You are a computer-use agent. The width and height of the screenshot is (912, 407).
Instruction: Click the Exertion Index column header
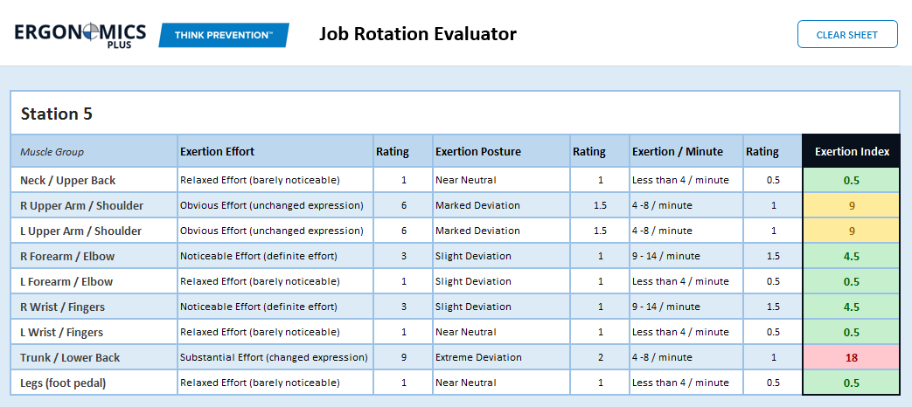click(x=852, y=152)
